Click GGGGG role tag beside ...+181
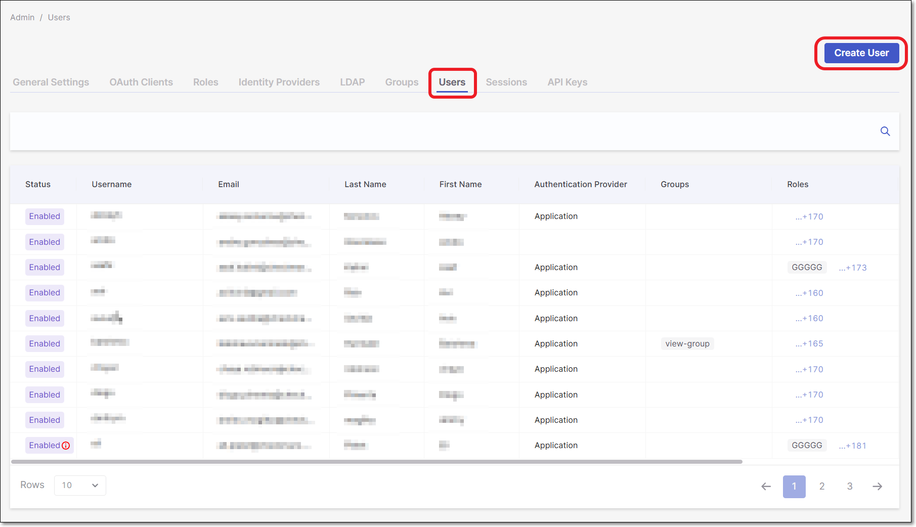Screen dimensions: 916x527 coord(807,446)
